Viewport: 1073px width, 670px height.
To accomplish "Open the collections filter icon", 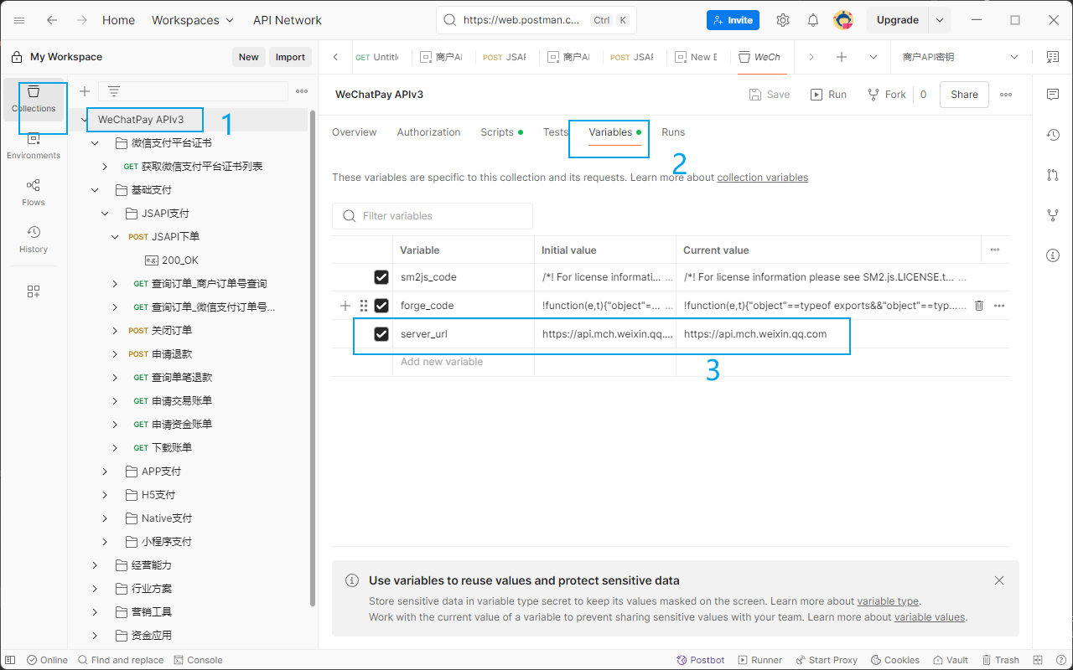I will tap(114, 91).
